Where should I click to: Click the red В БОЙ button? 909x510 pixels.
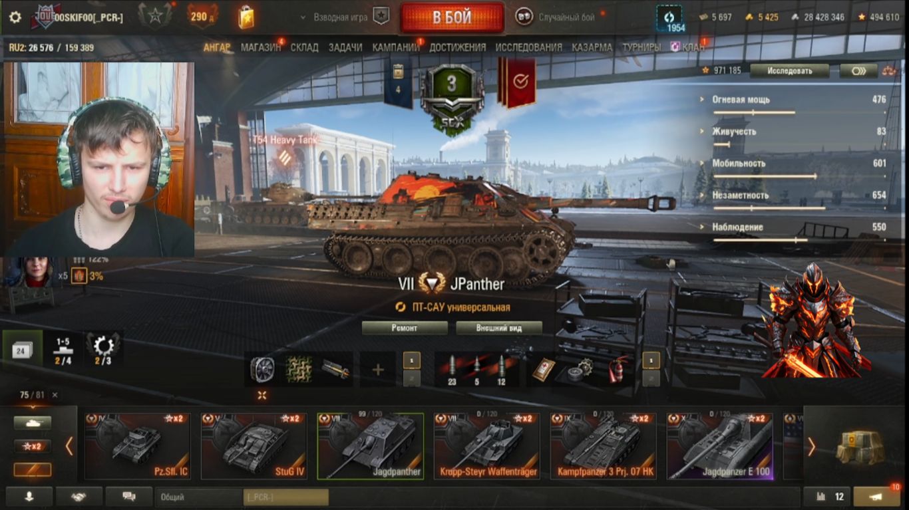[x=452, y=17]
